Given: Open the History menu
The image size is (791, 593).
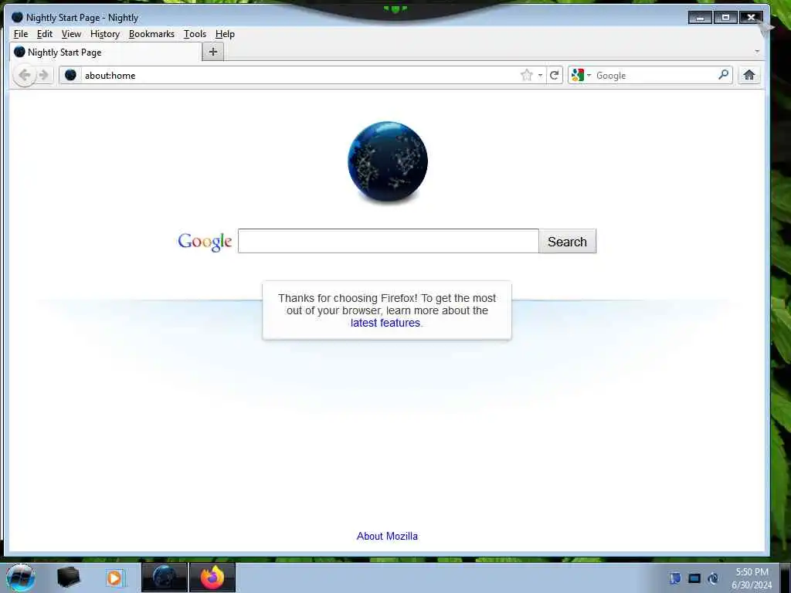Looking at the screenshot, I should tap(105, 34).
